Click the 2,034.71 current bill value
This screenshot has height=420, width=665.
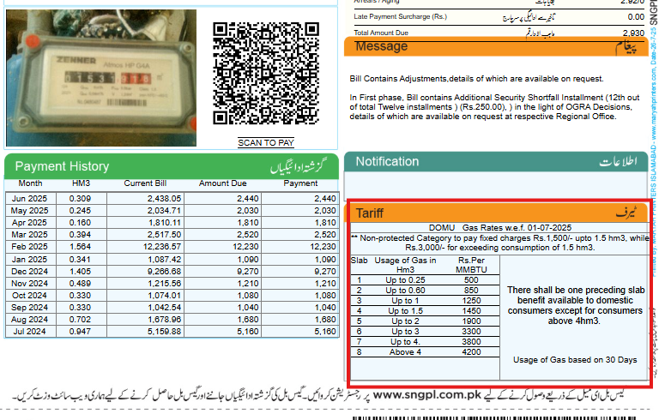point(164,211)
